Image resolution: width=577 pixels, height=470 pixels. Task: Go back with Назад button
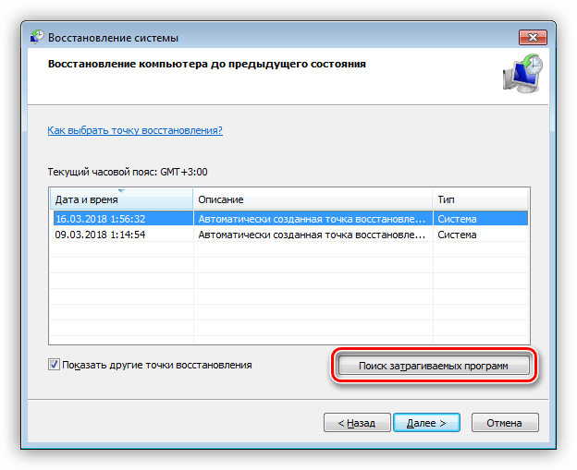(357, 423)
